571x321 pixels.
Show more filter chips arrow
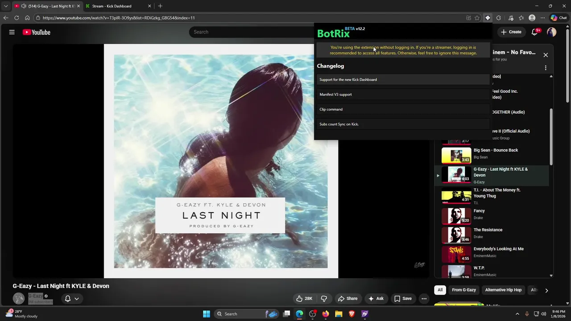pyautogui.click(x=546, y=290)
